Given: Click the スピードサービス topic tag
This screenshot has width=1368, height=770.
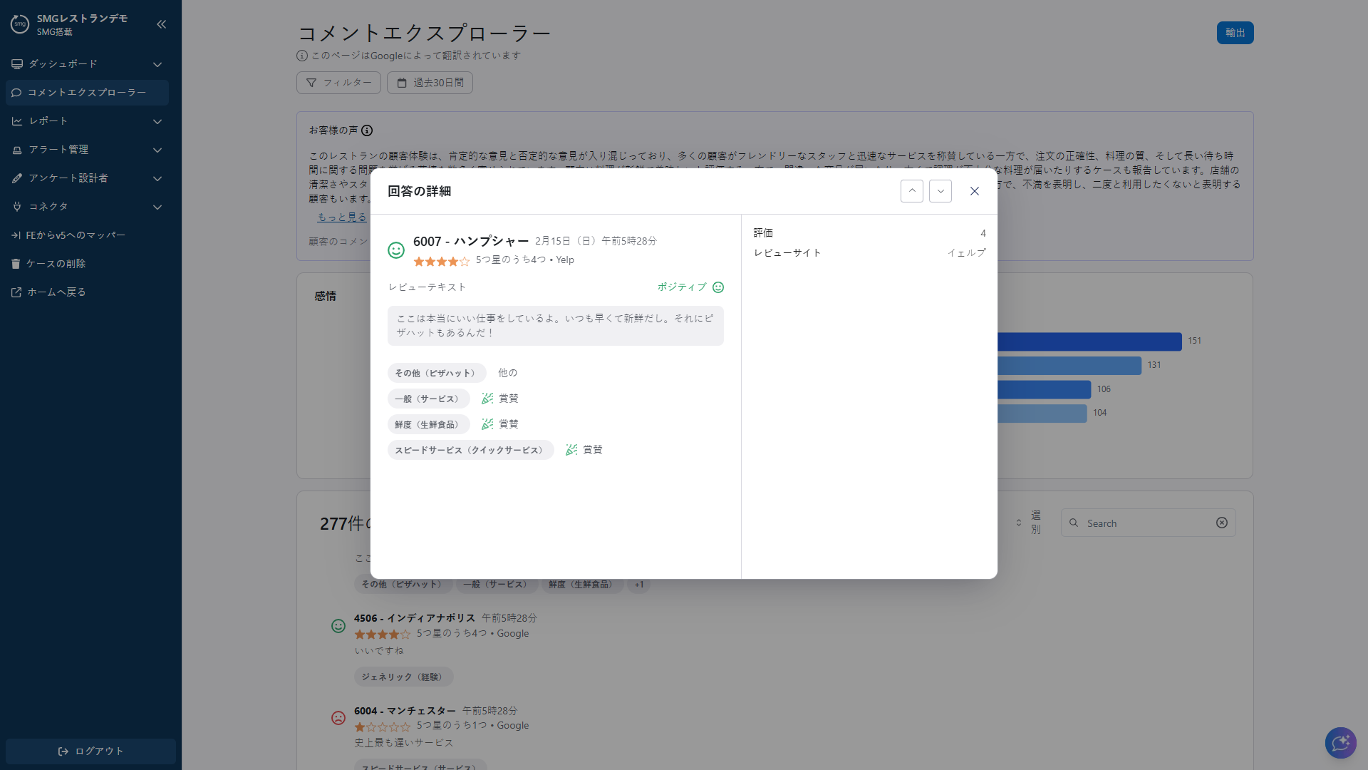Looking at the screenshot, I should pyautogui.click(x=470, y=450).
